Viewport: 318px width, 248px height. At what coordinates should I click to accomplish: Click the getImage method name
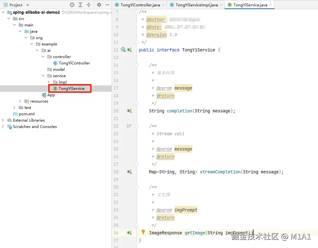tap(195, 233)
